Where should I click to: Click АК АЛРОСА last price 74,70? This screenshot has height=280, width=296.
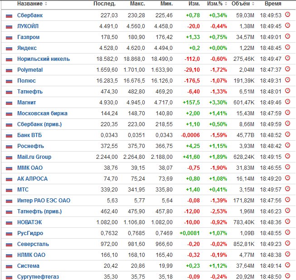pos(111,179)
